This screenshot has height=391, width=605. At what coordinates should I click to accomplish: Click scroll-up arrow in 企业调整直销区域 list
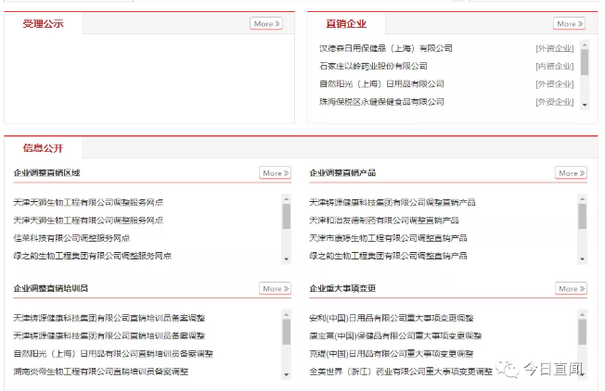287,199
